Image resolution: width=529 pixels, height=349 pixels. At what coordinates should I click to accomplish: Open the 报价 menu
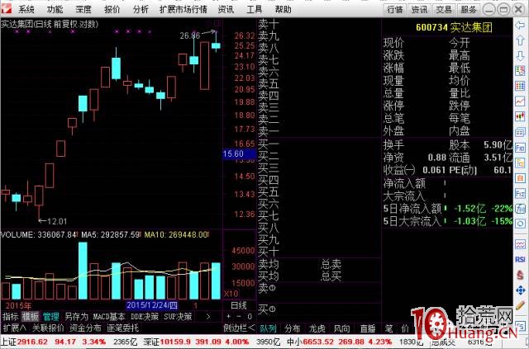pyautogui.click(x=112, y=9)
